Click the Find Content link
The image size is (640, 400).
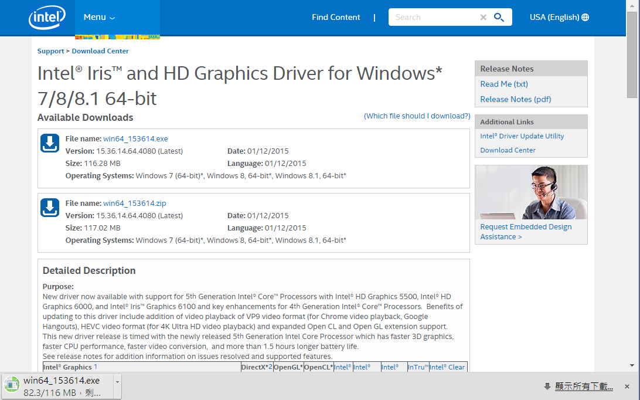pyautogui.click(x=335, y=17)
